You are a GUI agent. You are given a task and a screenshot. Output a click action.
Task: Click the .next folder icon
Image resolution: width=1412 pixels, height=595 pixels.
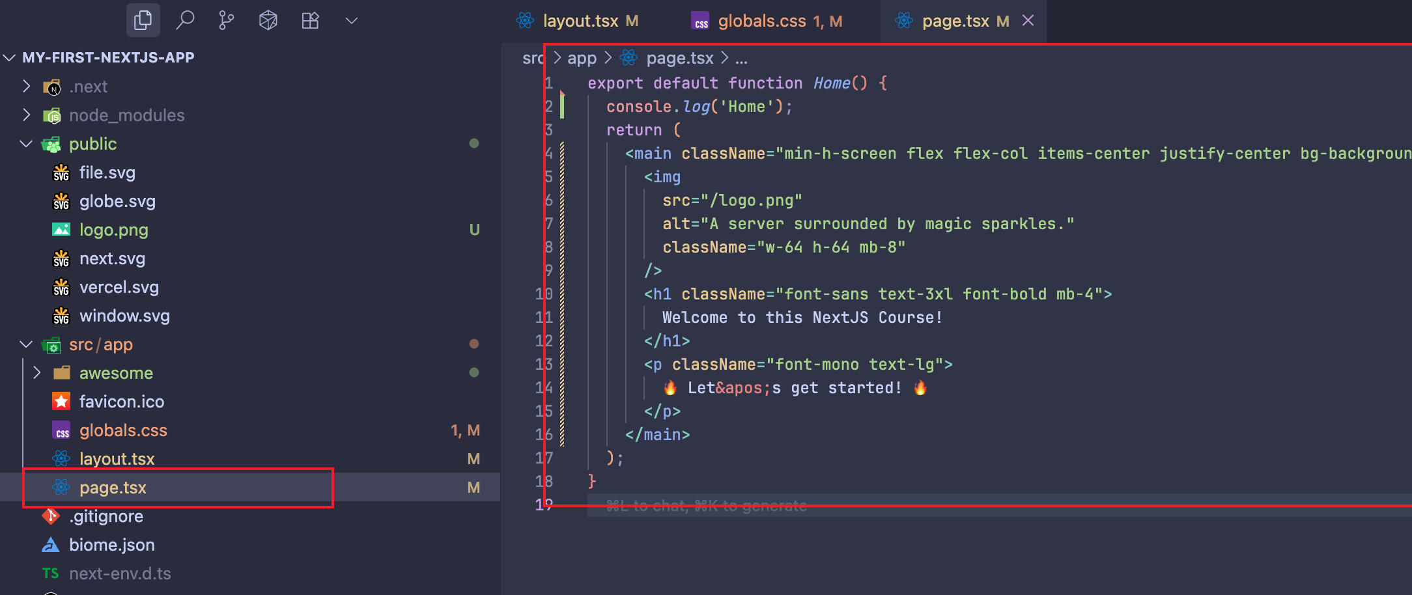pos(51,87)
